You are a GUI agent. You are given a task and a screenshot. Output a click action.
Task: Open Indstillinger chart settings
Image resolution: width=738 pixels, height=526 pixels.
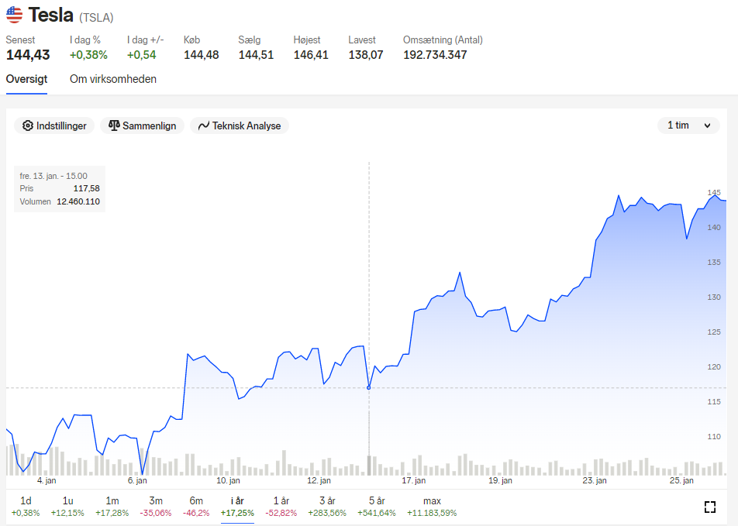[54, 125]
